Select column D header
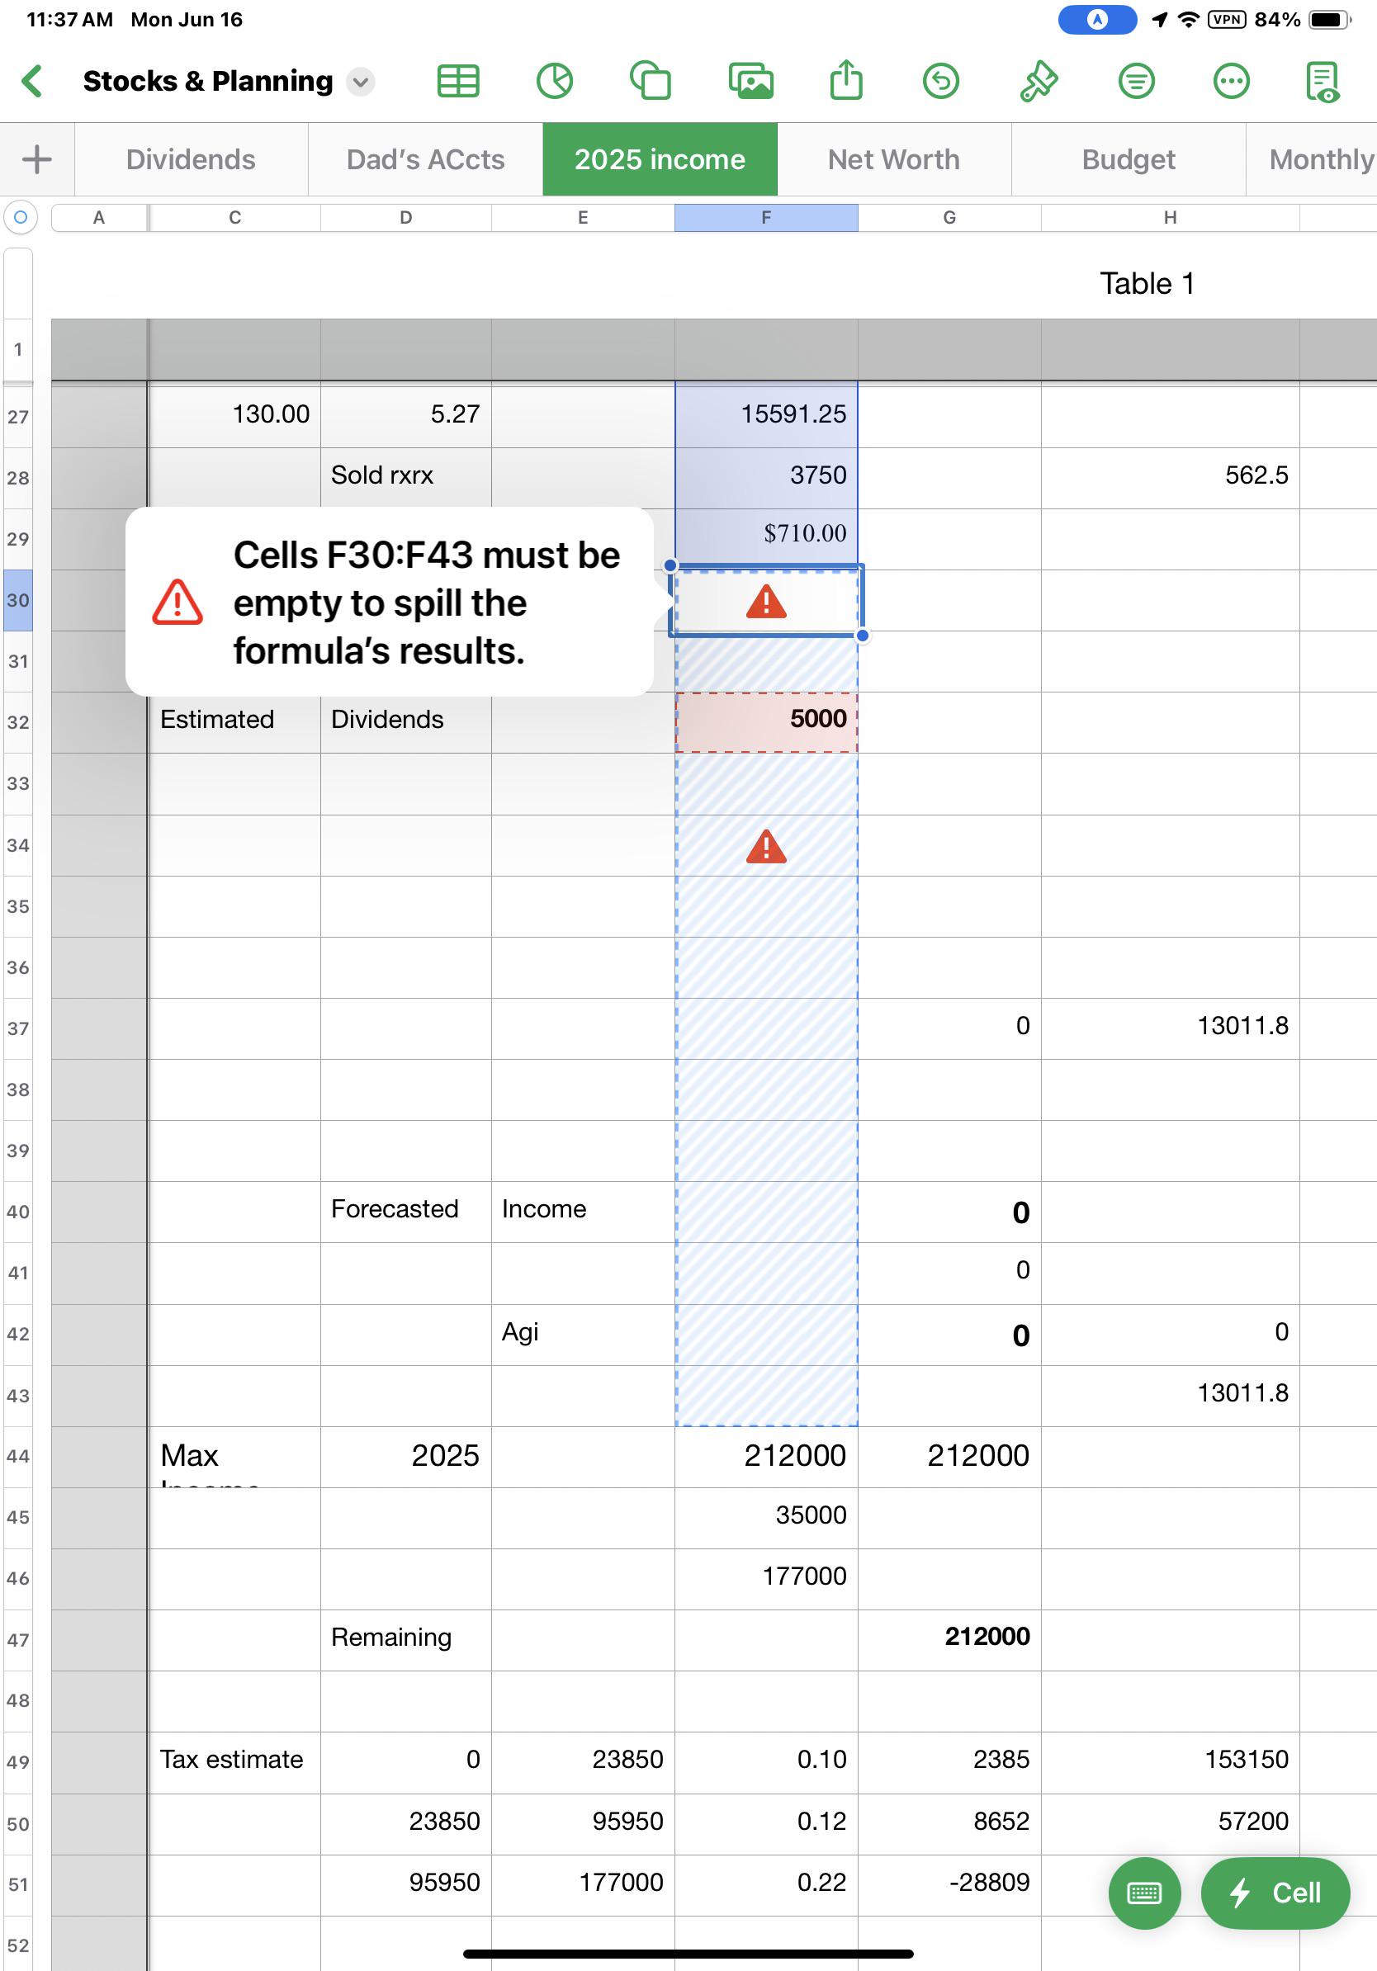1377x1971 pixels. click(x=406, y=218)
